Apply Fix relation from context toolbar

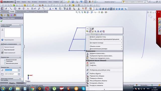point(93,29)
